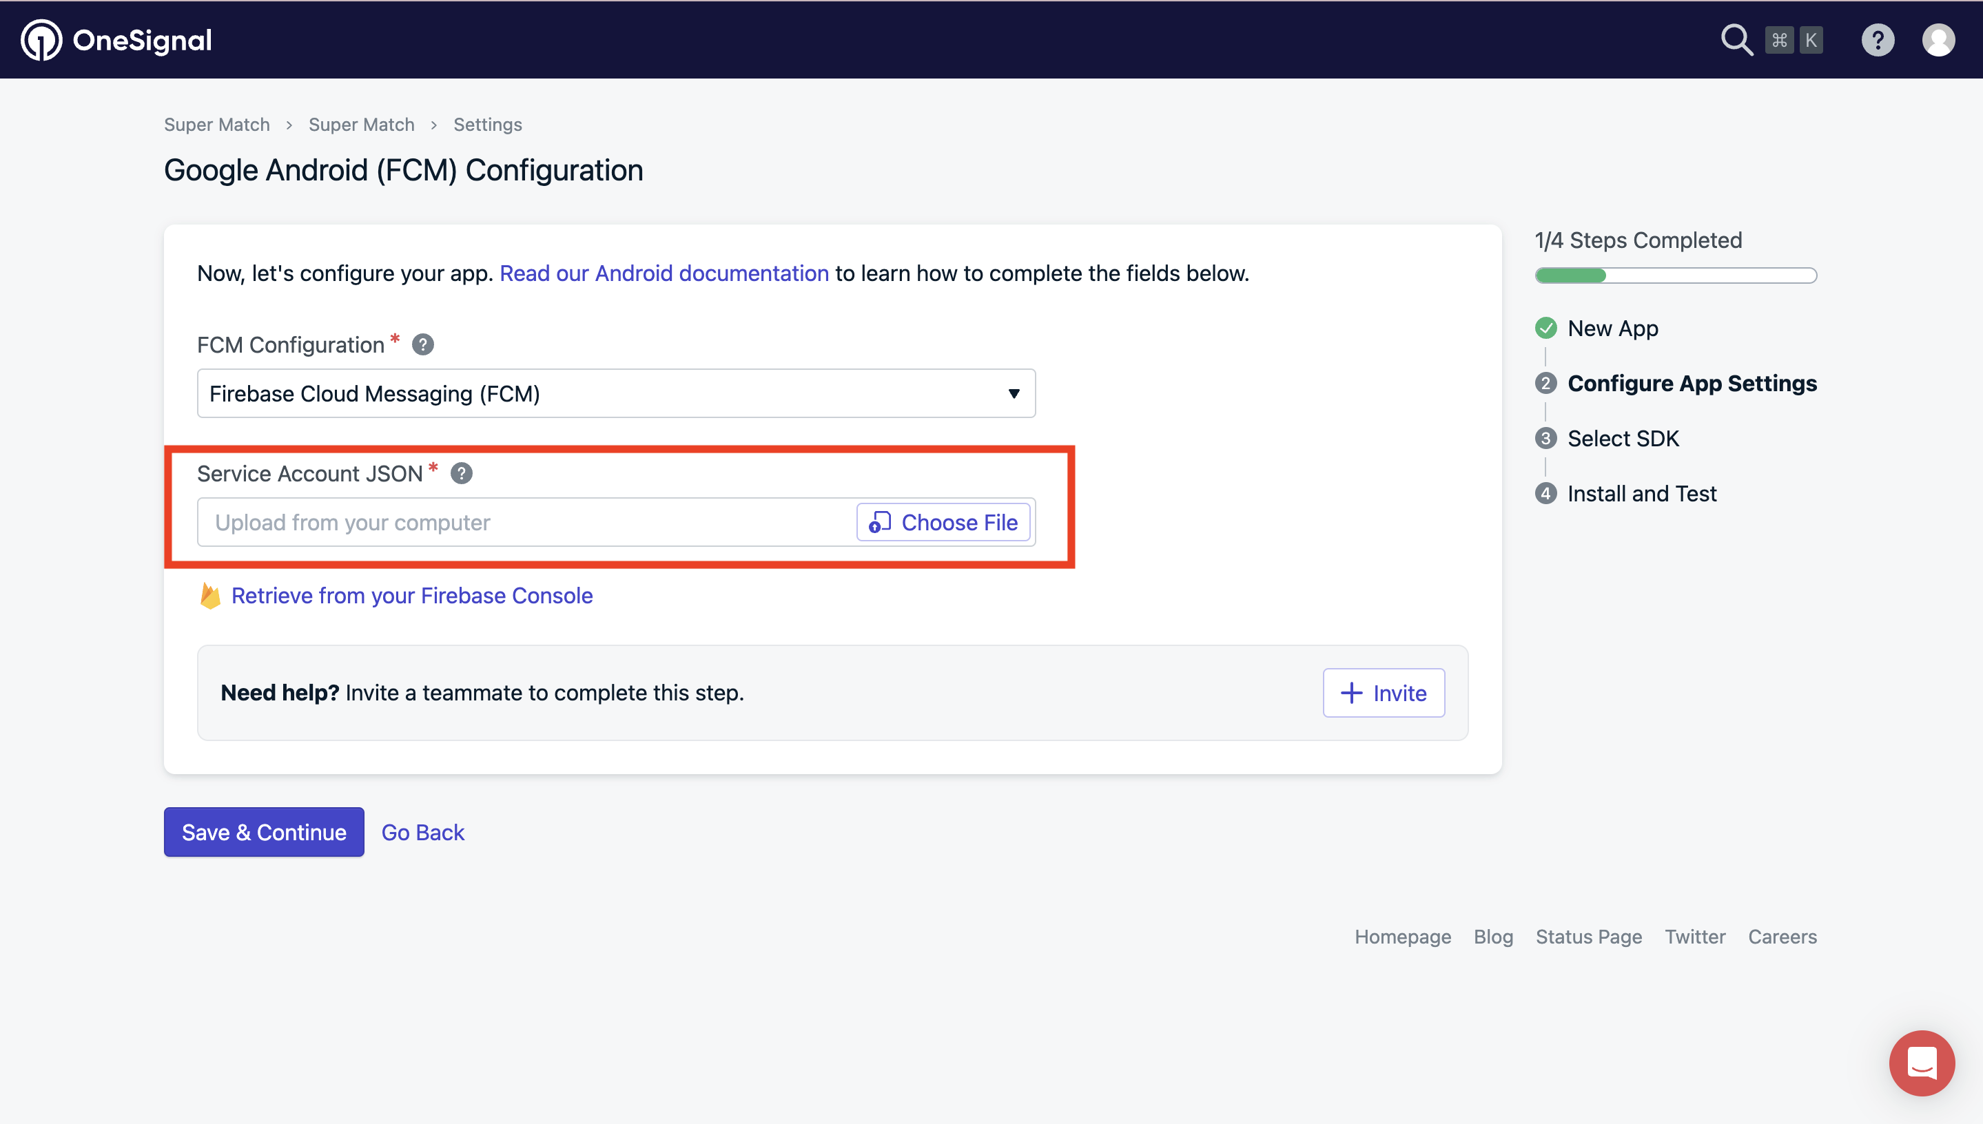This screenshot has height=1124, width=1983.
Task: Select the New App step
Action: pyautogui.click(x=1612, y=328)
